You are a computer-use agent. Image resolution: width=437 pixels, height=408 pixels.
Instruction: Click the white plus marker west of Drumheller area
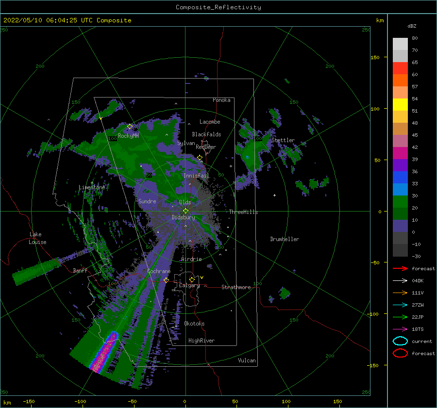tap(274, 195)
